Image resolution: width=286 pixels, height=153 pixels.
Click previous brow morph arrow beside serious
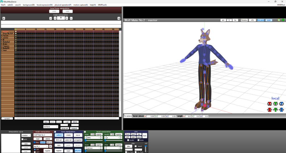click(86, 148)
